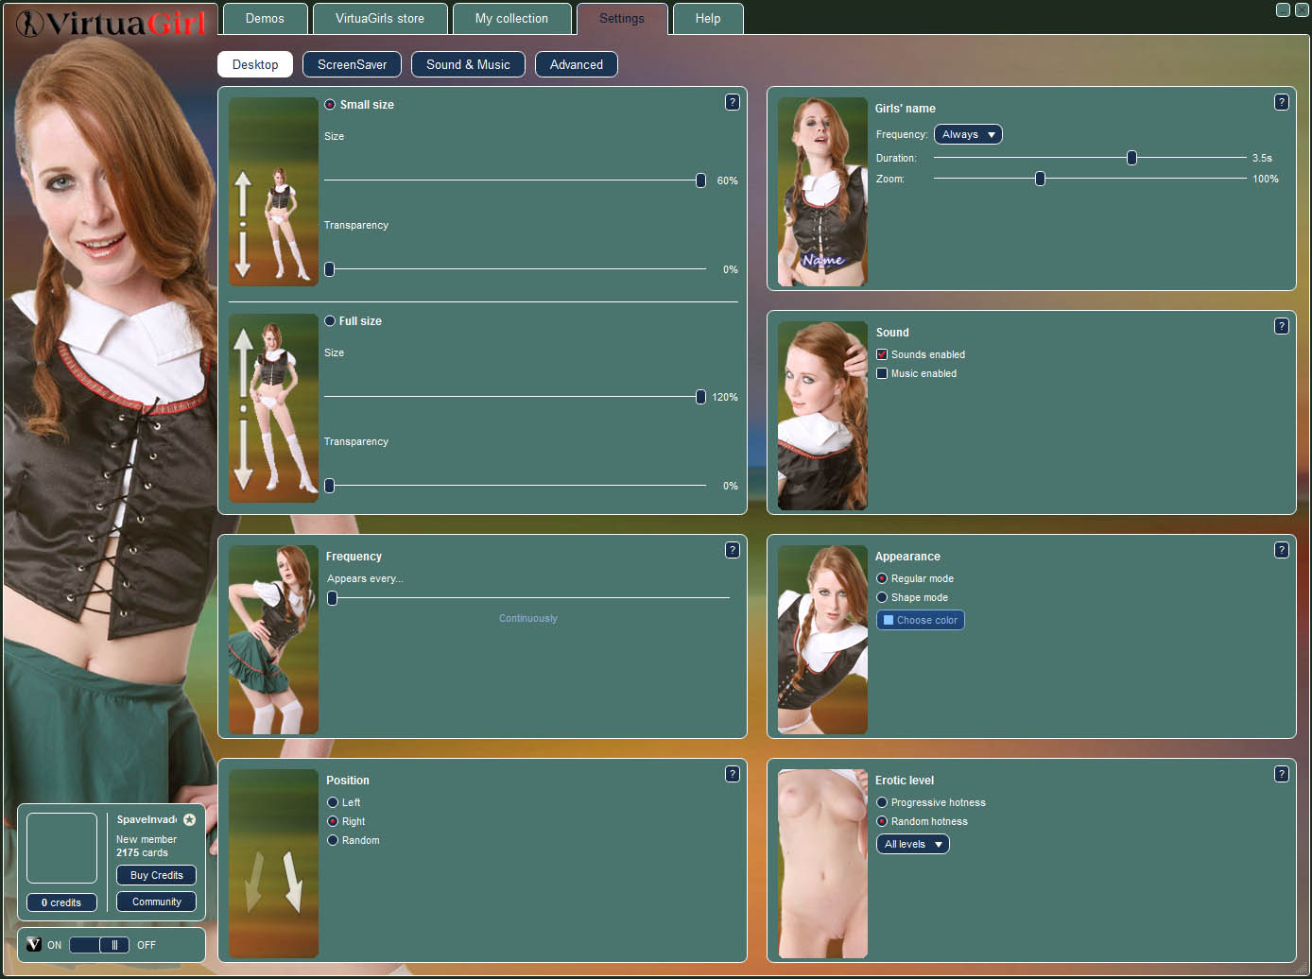Expand the All levels dropdown

pyautogui.click(x=912, y=844)
